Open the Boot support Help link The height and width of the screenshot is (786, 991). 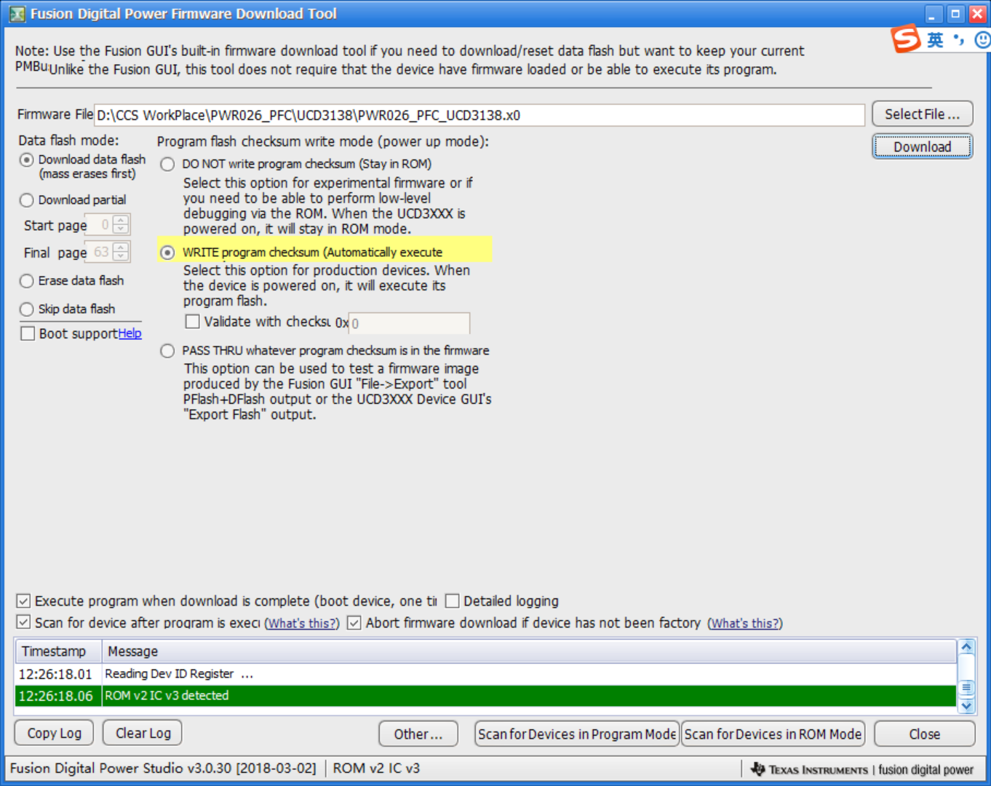[x=130, y=333]
